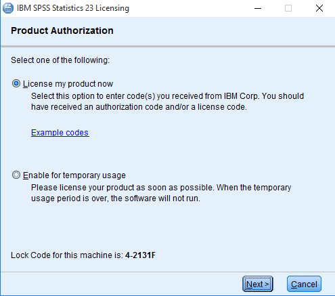
Task: Close the IBM SPSS Licensing dialog
Action: [x=319, y=8]
